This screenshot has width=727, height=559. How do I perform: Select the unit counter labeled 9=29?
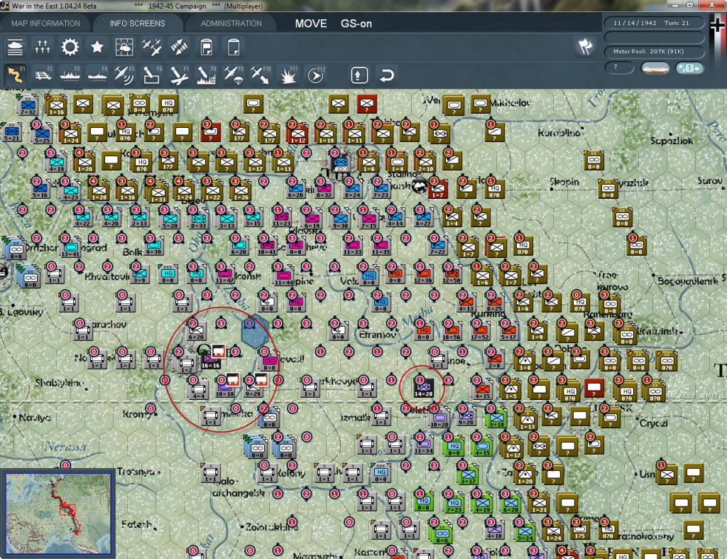(253, 388)
